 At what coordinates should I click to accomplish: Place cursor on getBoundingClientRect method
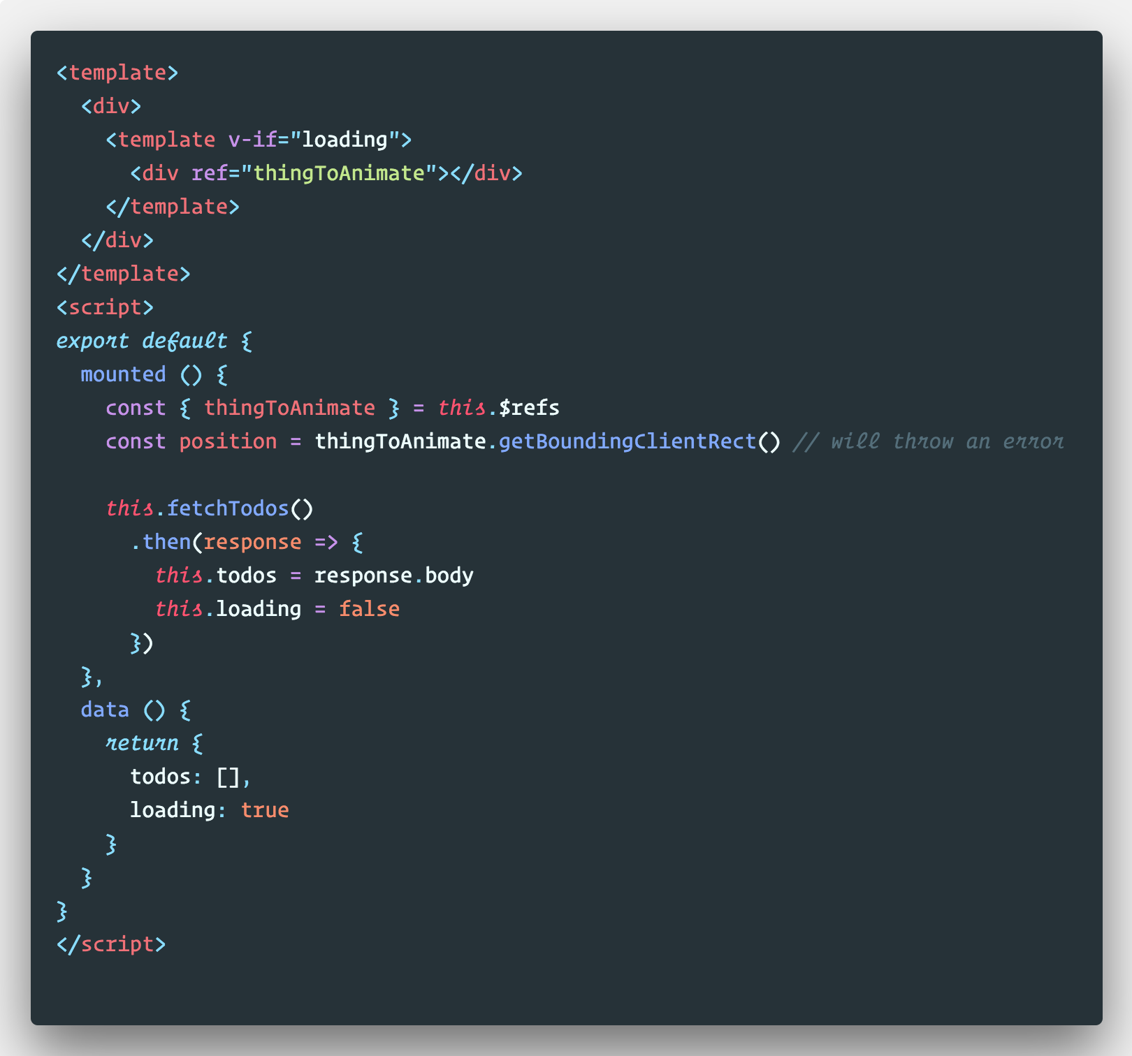[x=627, y=441]
